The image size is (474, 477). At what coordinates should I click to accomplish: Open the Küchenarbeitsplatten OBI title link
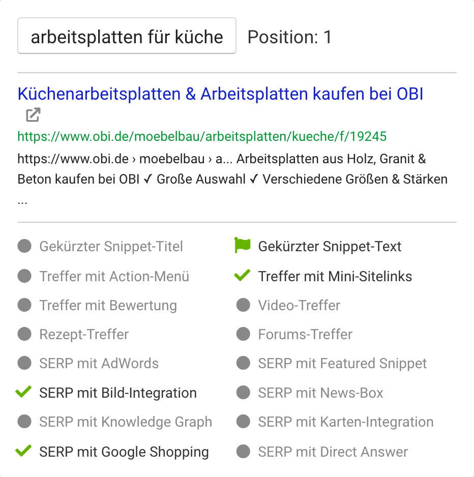[220, 94]
